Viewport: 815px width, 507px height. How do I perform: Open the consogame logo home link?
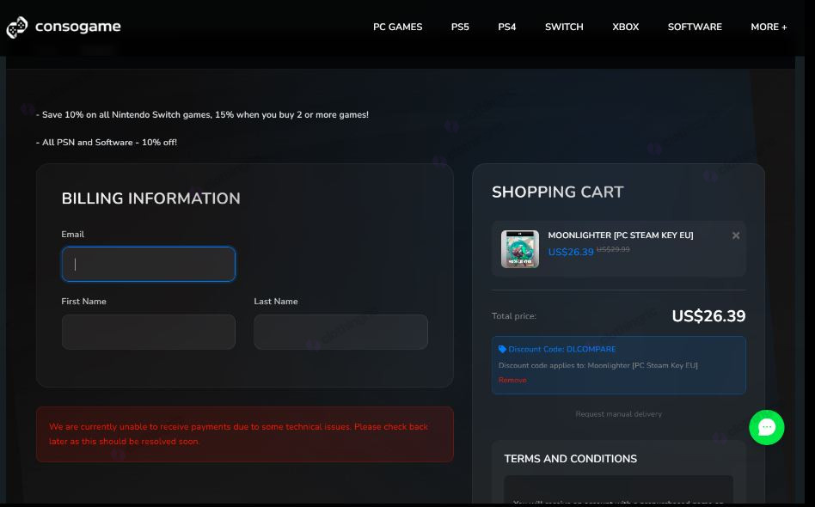[x=64, y=27]
